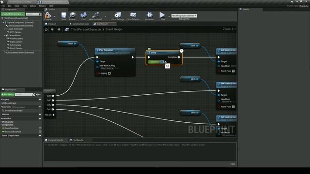Screen dimensions: 310x174
Task: Switch to the Viewport tab
Action: 50,24
